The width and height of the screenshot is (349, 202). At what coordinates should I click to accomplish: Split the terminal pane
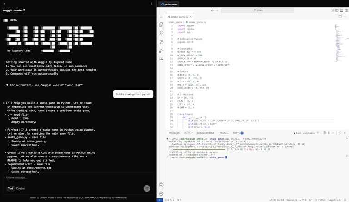coord(324,133)
